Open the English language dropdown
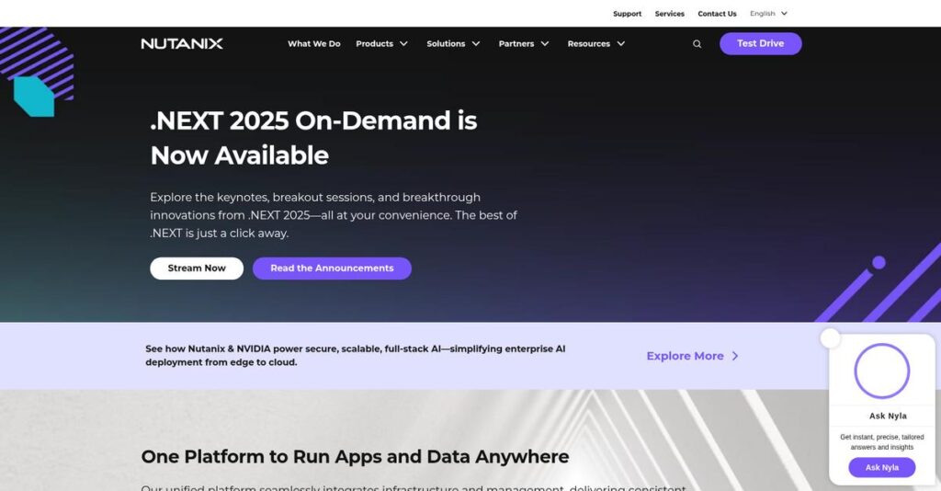The image size is (941, 491). [769, 13]
